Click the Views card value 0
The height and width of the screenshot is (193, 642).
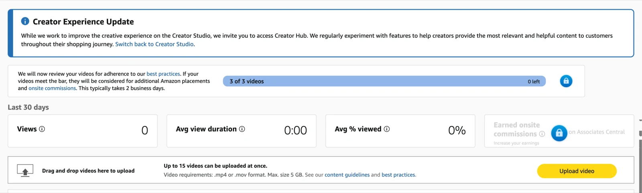pyautogui.click(x=145, y=130)
